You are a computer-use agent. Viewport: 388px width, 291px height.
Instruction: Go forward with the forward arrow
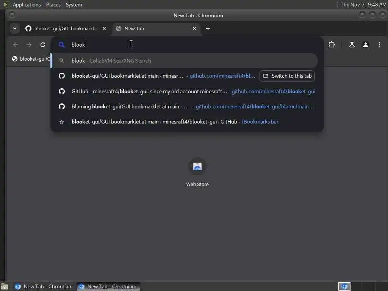click(x=29, y=45)
